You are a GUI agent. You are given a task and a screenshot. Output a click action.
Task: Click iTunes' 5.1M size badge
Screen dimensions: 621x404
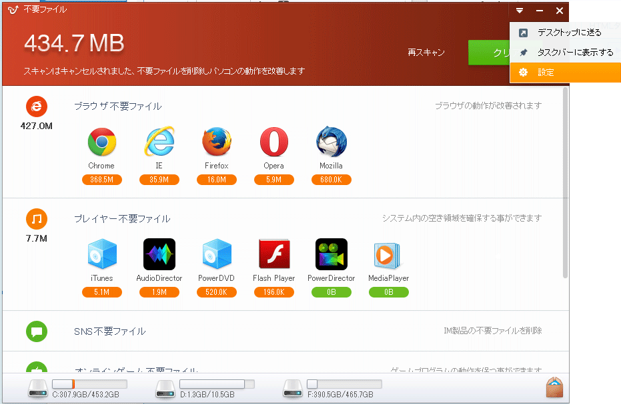pyautogui.click(x=102, y=293)
